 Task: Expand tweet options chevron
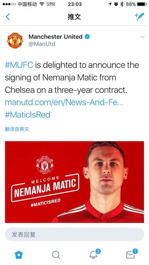[142, 37]
